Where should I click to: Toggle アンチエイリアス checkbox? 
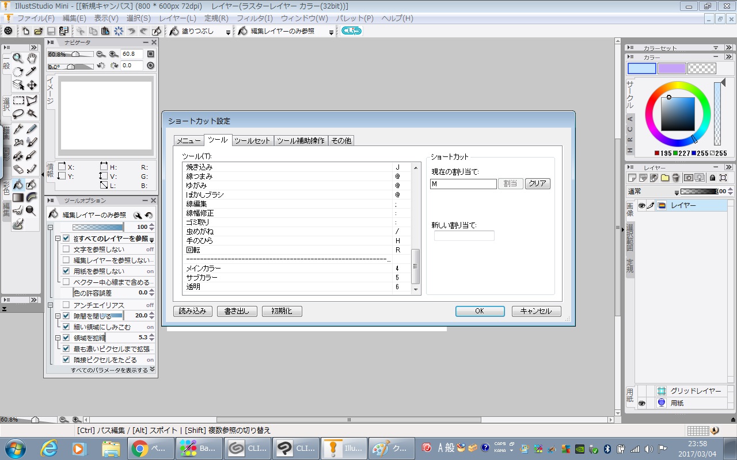66,305
